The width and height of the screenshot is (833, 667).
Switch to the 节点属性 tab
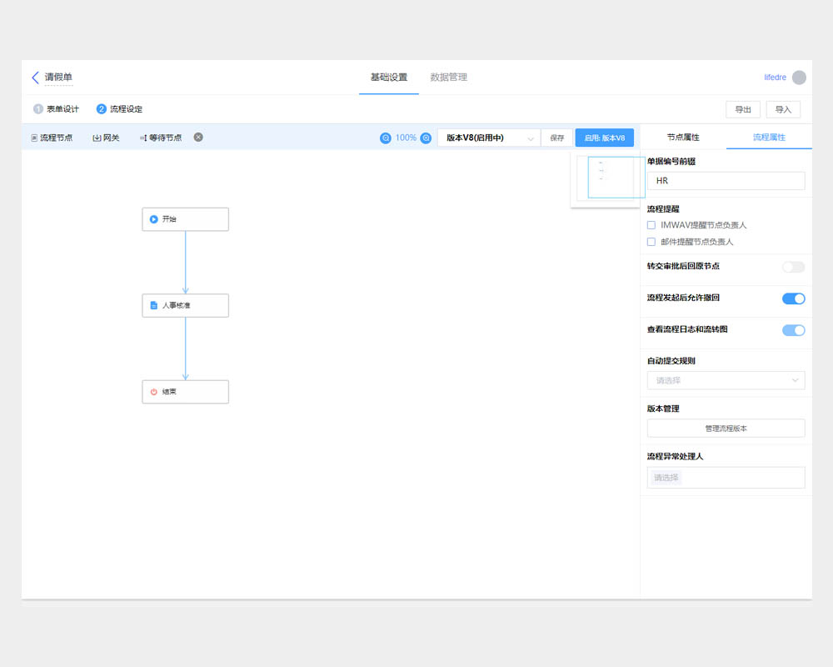point(683,138)
